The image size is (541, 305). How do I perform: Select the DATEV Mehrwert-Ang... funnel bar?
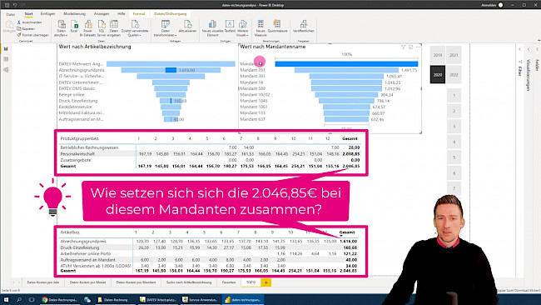pyautogui.click(x=171, y=64)
